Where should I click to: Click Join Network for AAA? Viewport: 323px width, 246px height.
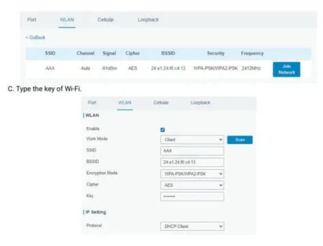point(286,70)
